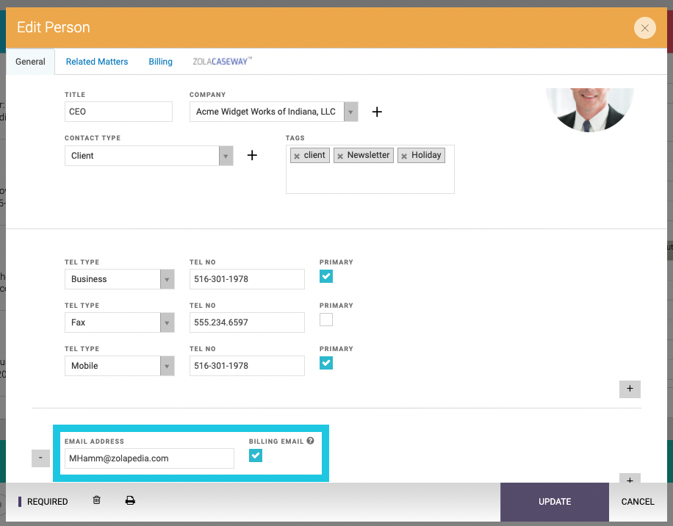Toggle Primary for Business phone
The width and height of the screenshot is (673, 526).
click(x=326, y=276)
